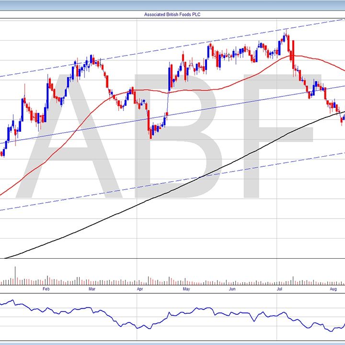Image resolution: width=345 pixels, height=345 pixels.
Task: Click the Associated British Foods PLC chart title
Action: point(172,14)
